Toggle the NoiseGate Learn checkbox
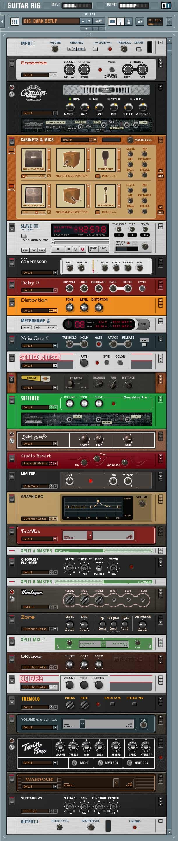Image resolution: width=178 pixels, height=841 pixels. coord(144,344)
